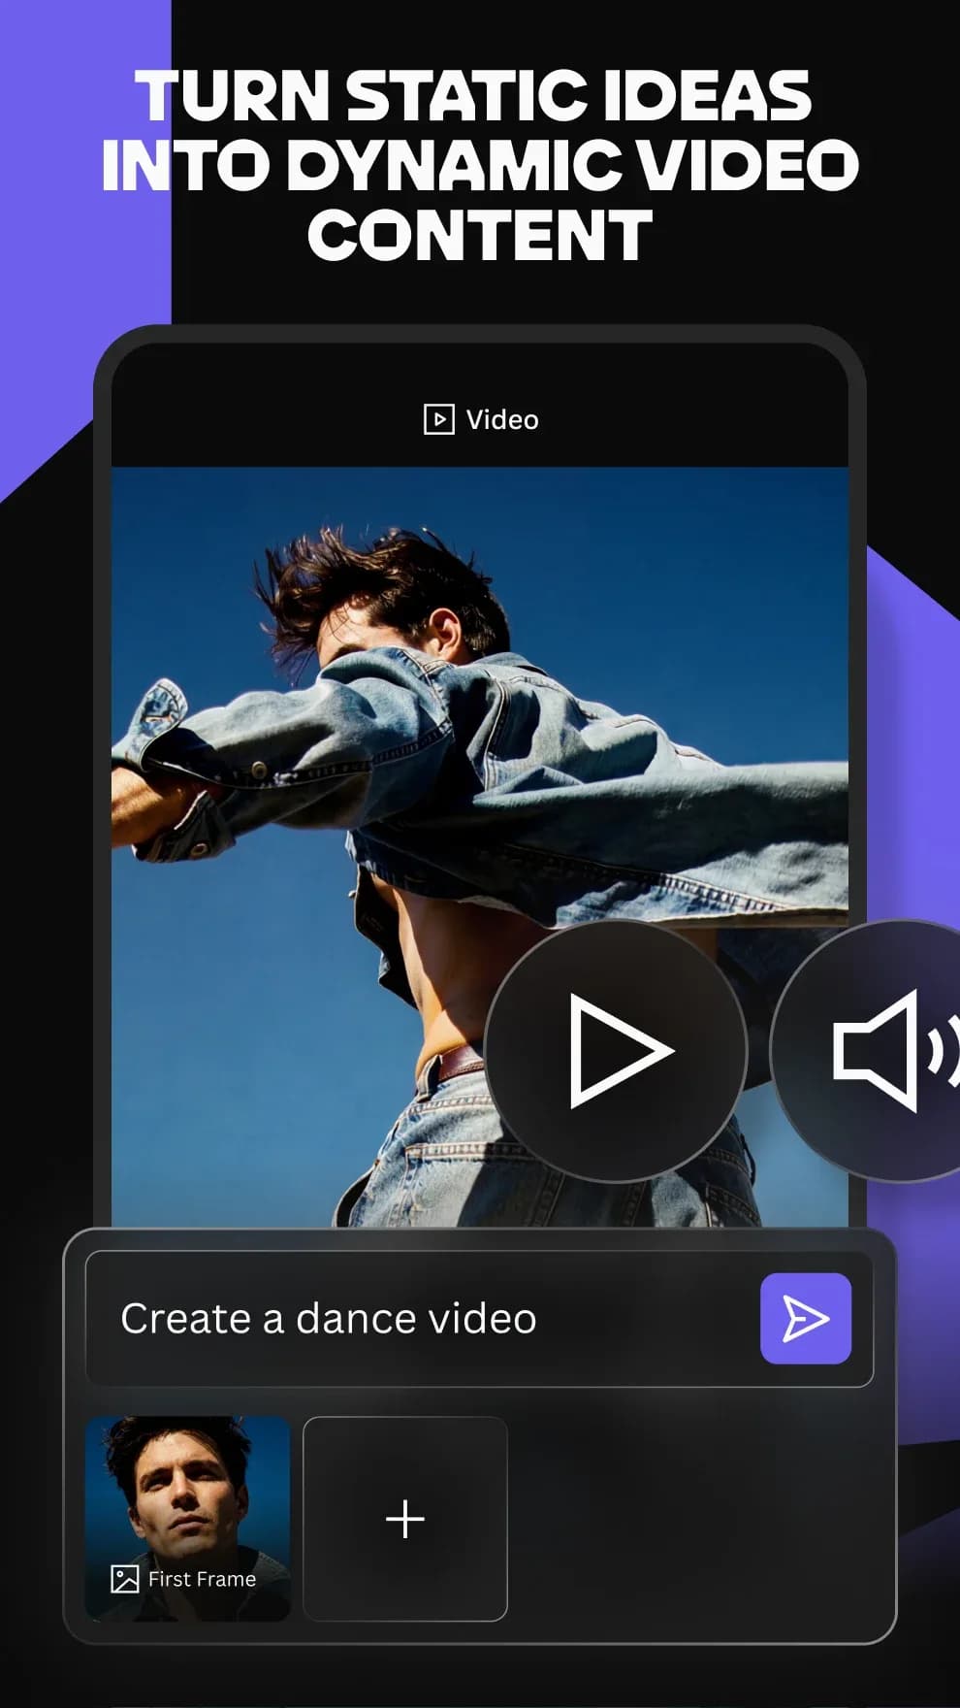The image size is (960, 1708).
Task: Click the image icon on First Frame
Action: (x=124, y=1579)
